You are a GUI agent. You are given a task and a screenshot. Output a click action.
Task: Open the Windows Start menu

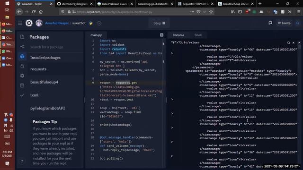[7, 3]
